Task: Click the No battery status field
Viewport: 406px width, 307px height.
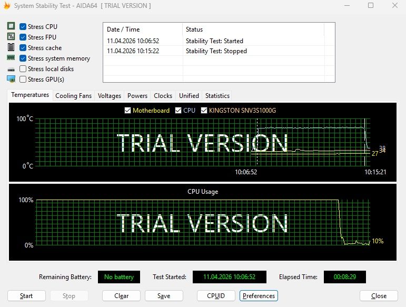Action: coord(119,277)
